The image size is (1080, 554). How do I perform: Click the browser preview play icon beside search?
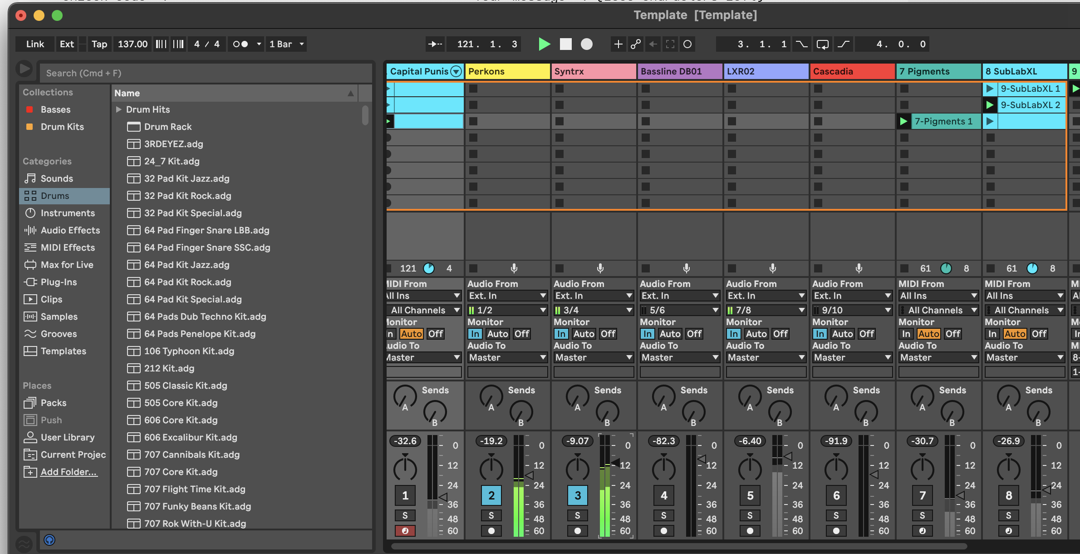click(x=25, y=69)
